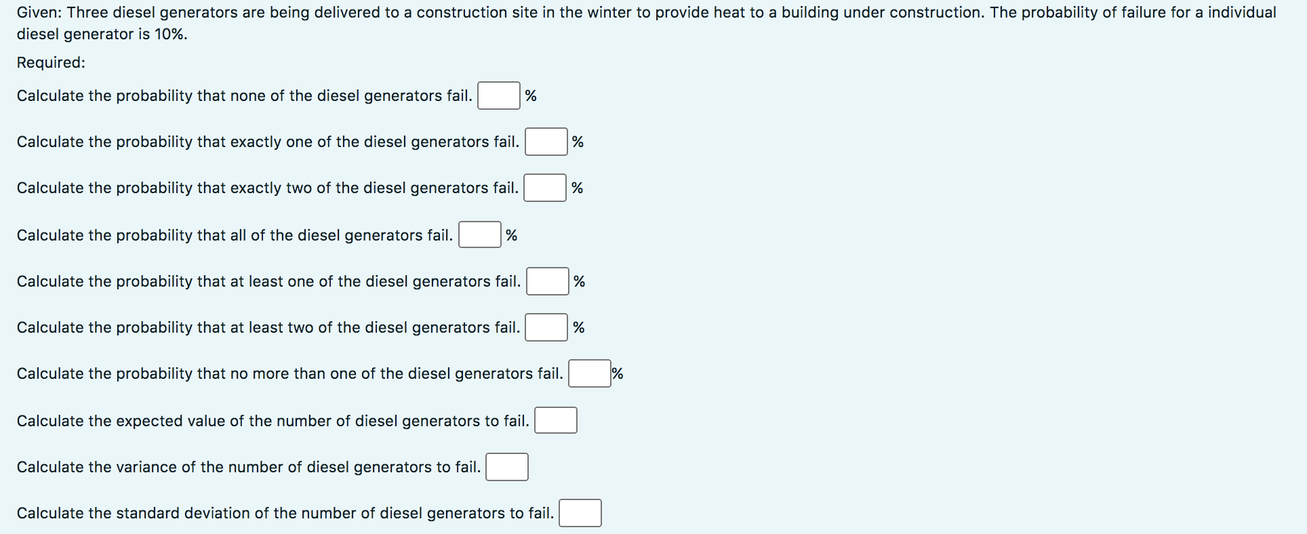Click the percent sign beside exactly two answer

[577, 188]
